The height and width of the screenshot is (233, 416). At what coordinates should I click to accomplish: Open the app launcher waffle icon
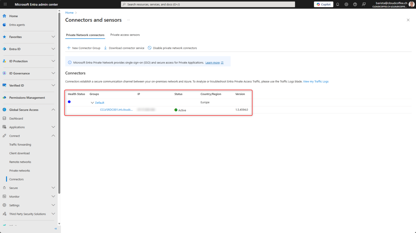pyautogui.click(x=5, y=4)
